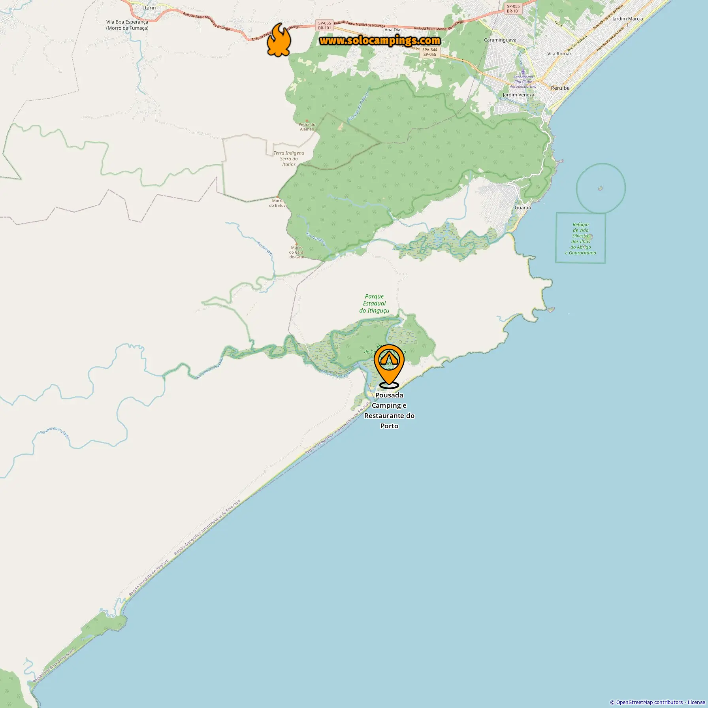Click the License link at bottom right

coord(696,702)
